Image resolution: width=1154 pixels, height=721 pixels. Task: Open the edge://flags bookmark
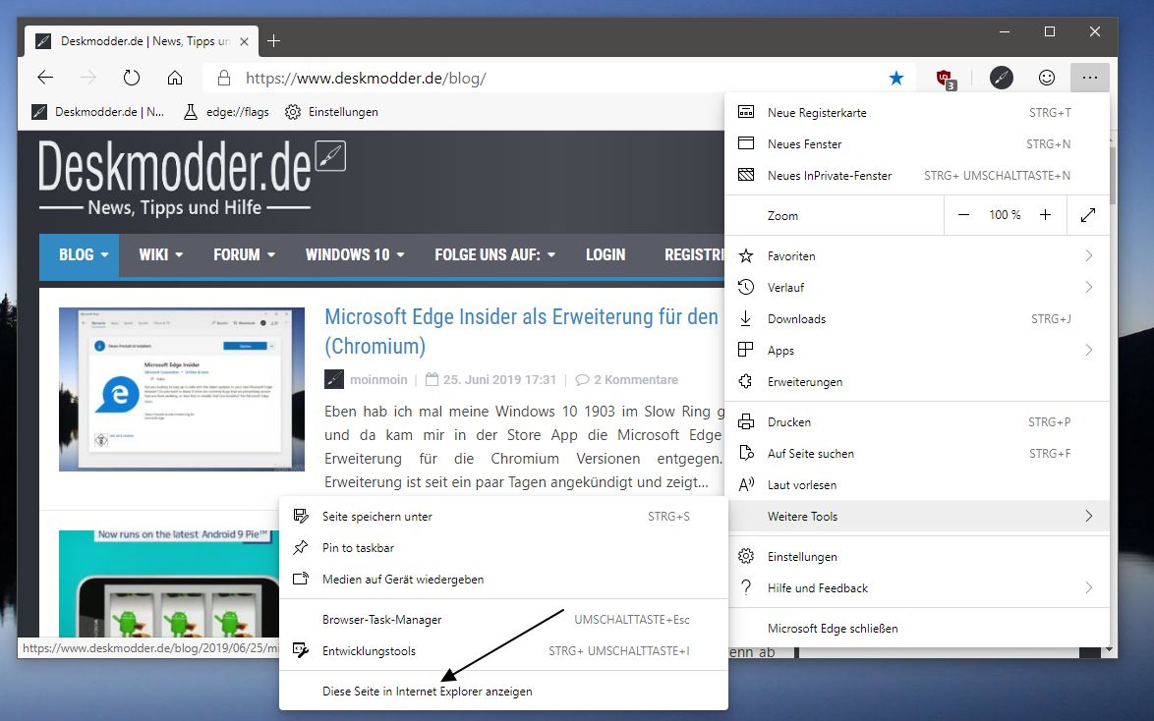click(226, 112)
